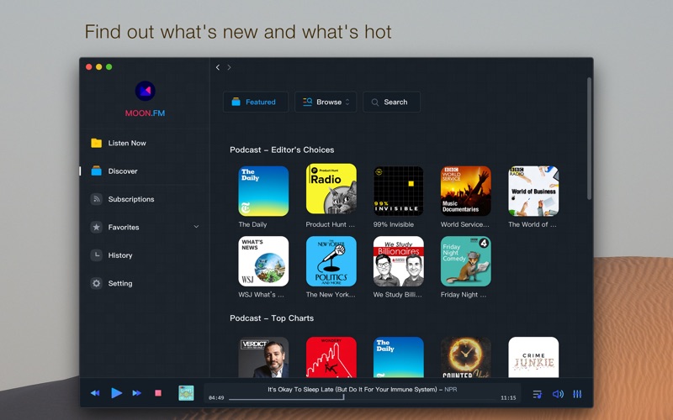
Task: Open the 99% Invisible podcast
Action: point(398,192)
